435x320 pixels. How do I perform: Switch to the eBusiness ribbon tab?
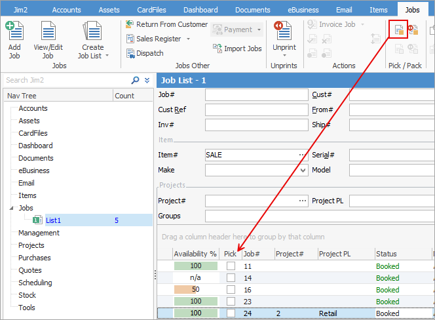[303, 10]
